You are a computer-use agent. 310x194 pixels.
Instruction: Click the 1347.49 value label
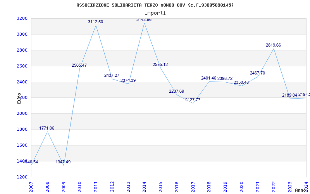point(63,162)
